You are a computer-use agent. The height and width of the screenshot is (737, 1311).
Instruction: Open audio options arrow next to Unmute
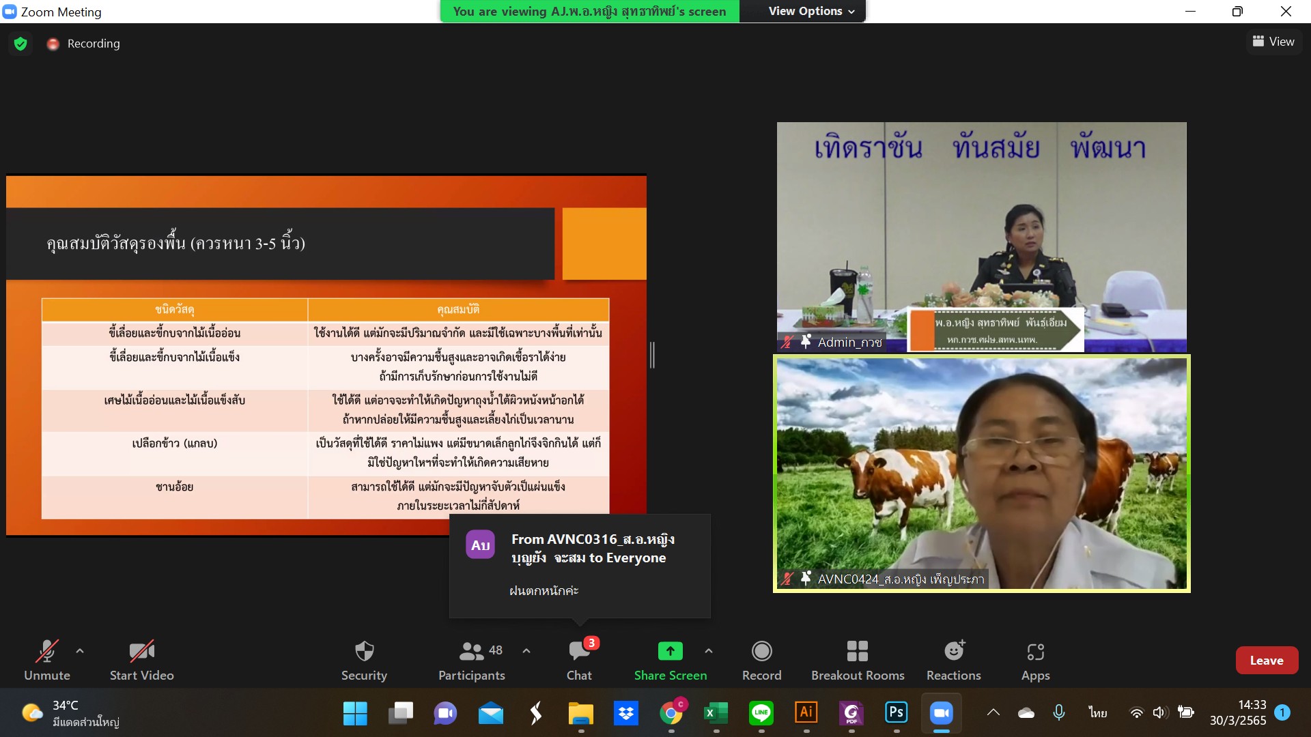pyautogui.click(x=80, y=651)
